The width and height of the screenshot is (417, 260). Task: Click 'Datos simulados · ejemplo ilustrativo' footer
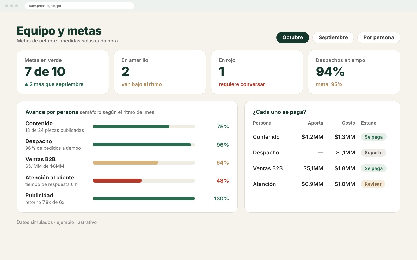click(57, 222)
